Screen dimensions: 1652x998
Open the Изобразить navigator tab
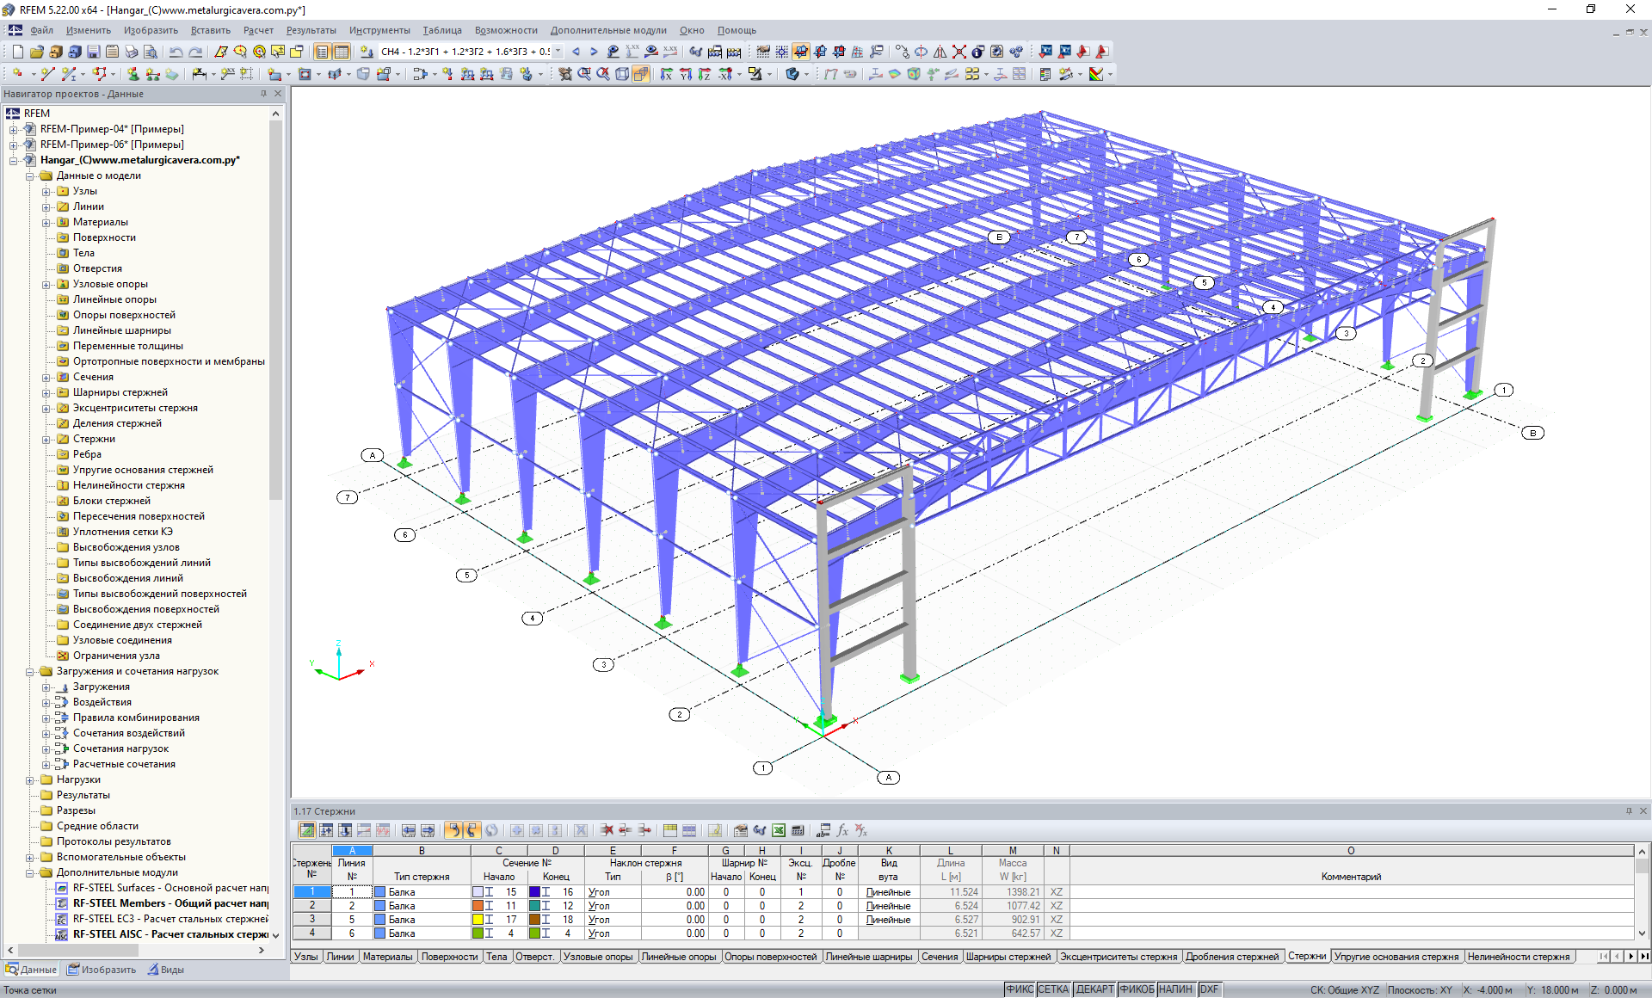[103, 970]
